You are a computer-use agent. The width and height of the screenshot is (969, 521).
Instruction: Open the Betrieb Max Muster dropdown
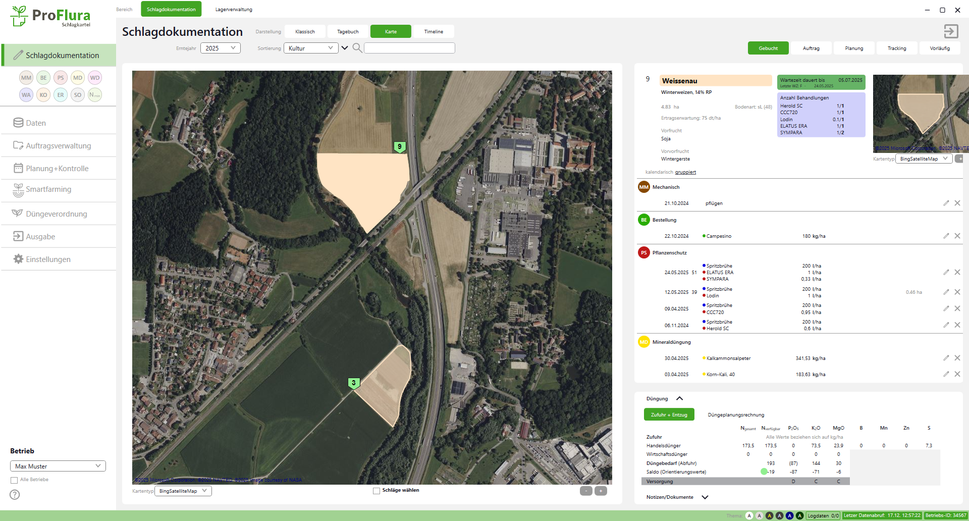click(58, 466)
